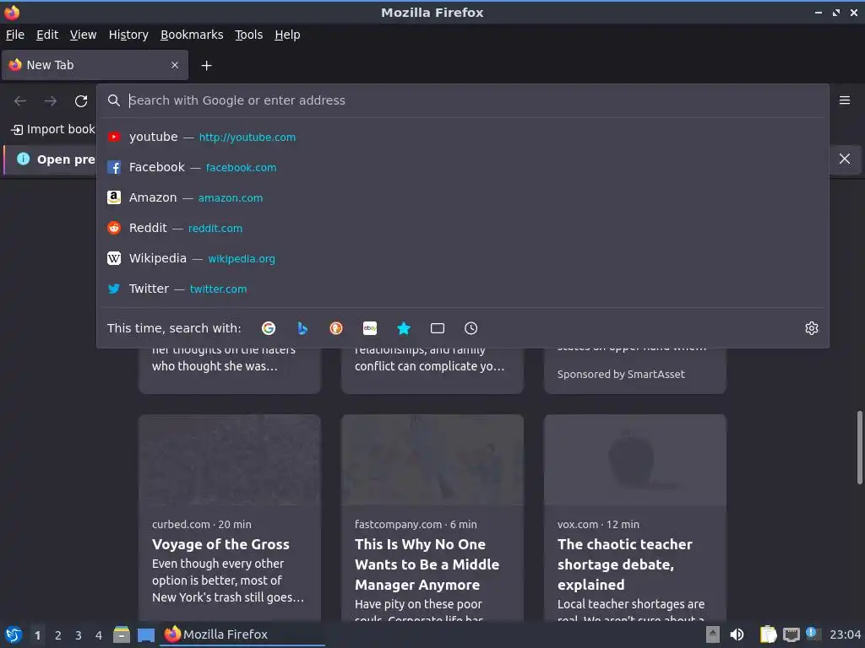
Task: Click the page vertical scrollbar thumb
Action: pyautogui.click(x=859, y=447)
